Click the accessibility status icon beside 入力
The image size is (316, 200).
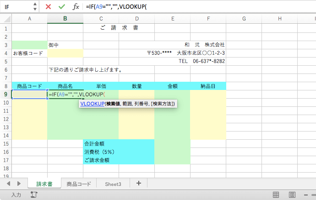34,195
